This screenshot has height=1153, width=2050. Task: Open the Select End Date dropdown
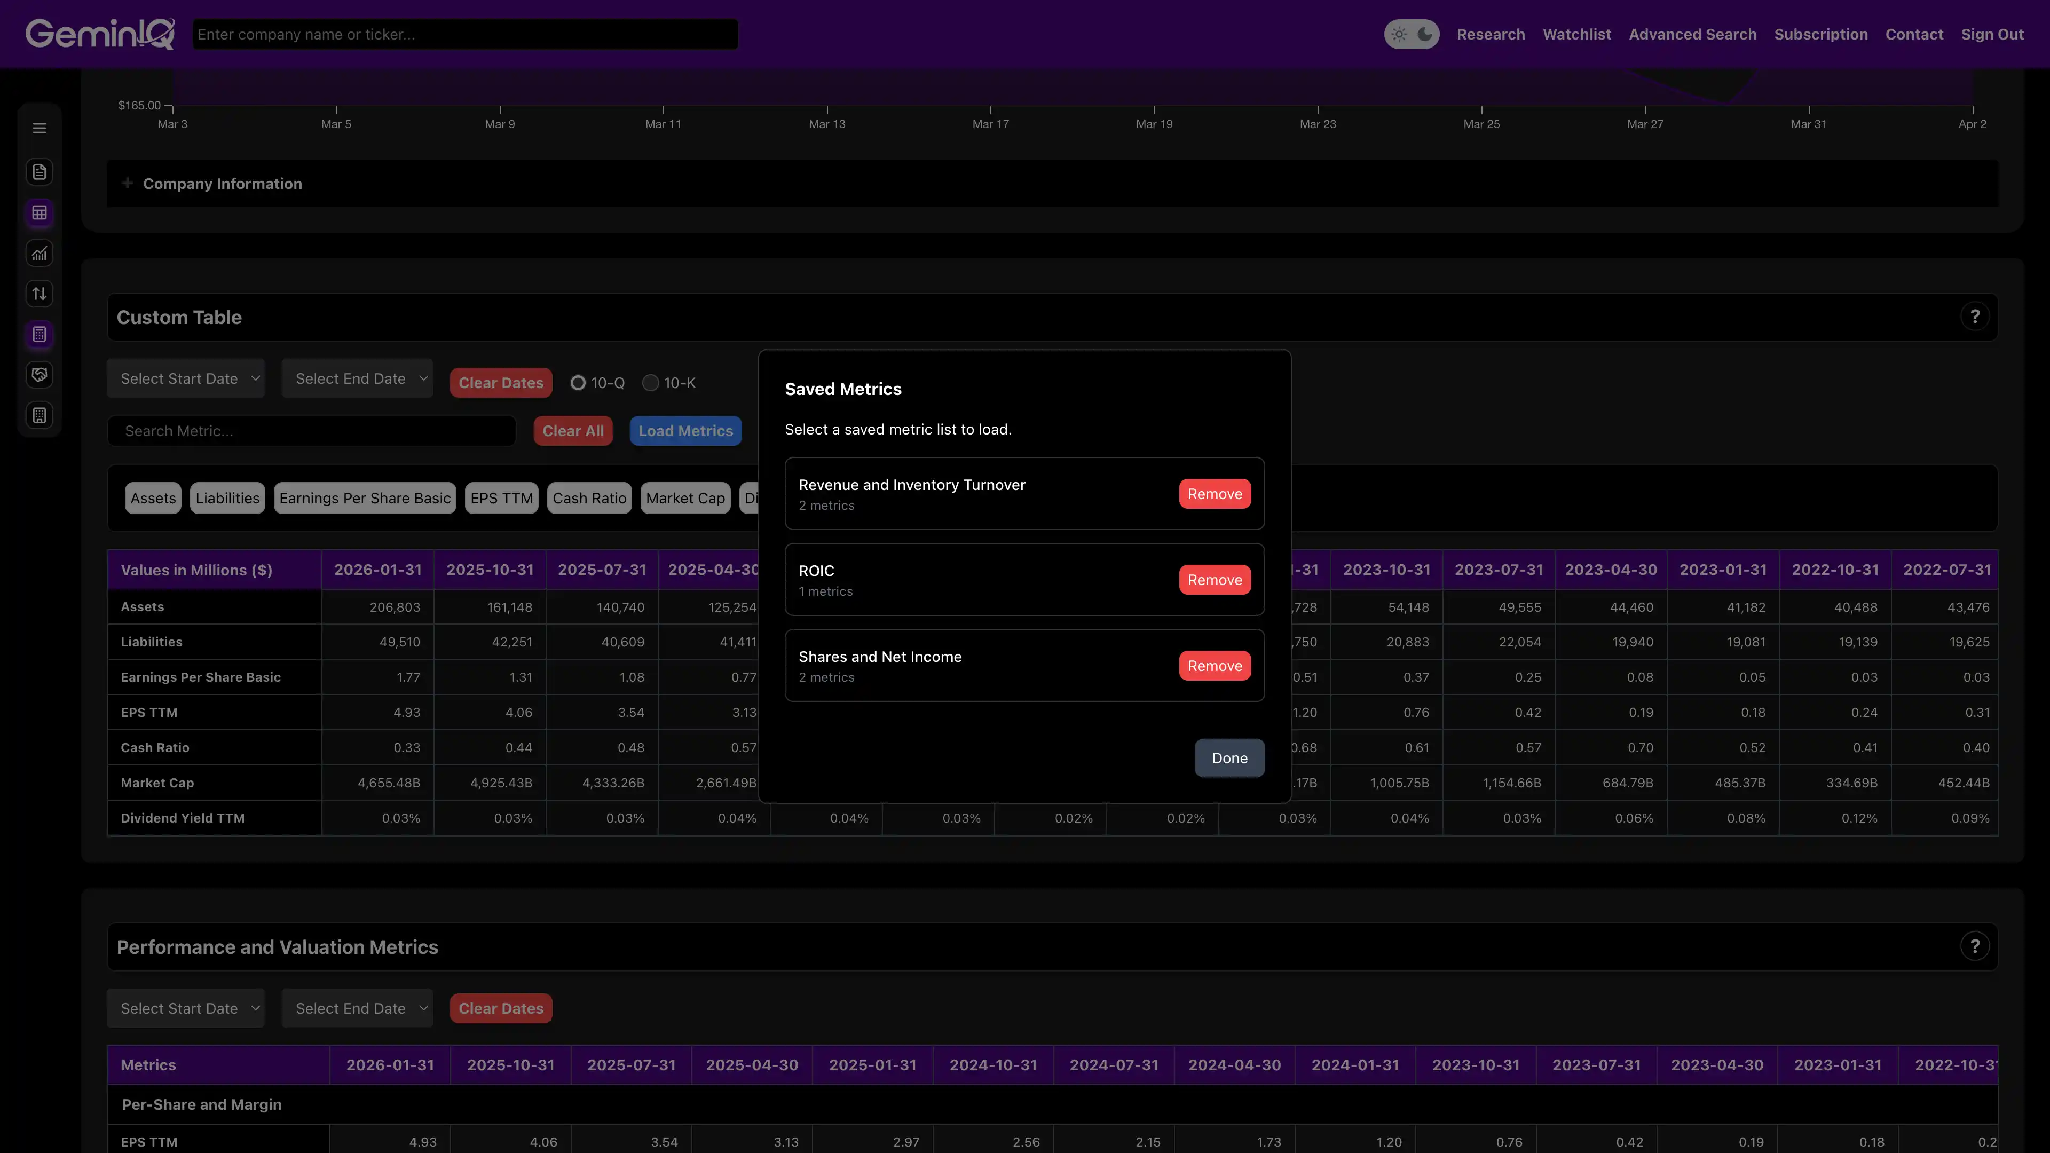tap(357, 378)
